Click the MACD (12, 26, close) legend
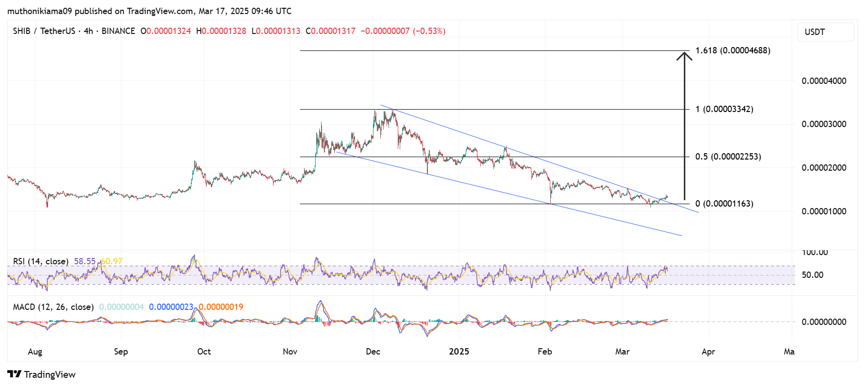This screenshot has height=387, width=865. tap(53, 307)
